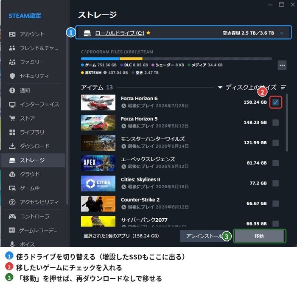Viewport: 297px width, 286px height.
Task: Open the ディスク上のサイズ sort dropdown
Action: point(247,87)
